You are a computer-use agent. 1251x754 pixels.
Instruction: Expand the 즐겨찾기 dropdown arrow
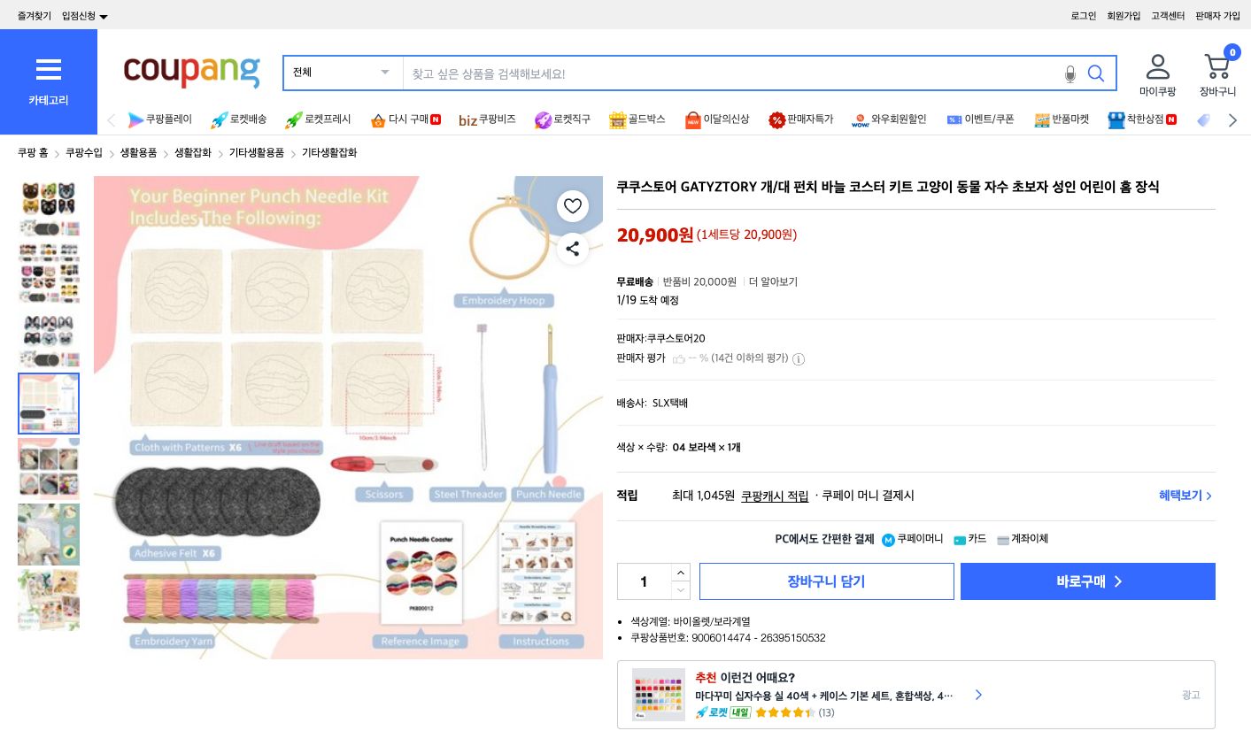pyautogui.click(x=103, y=16)
